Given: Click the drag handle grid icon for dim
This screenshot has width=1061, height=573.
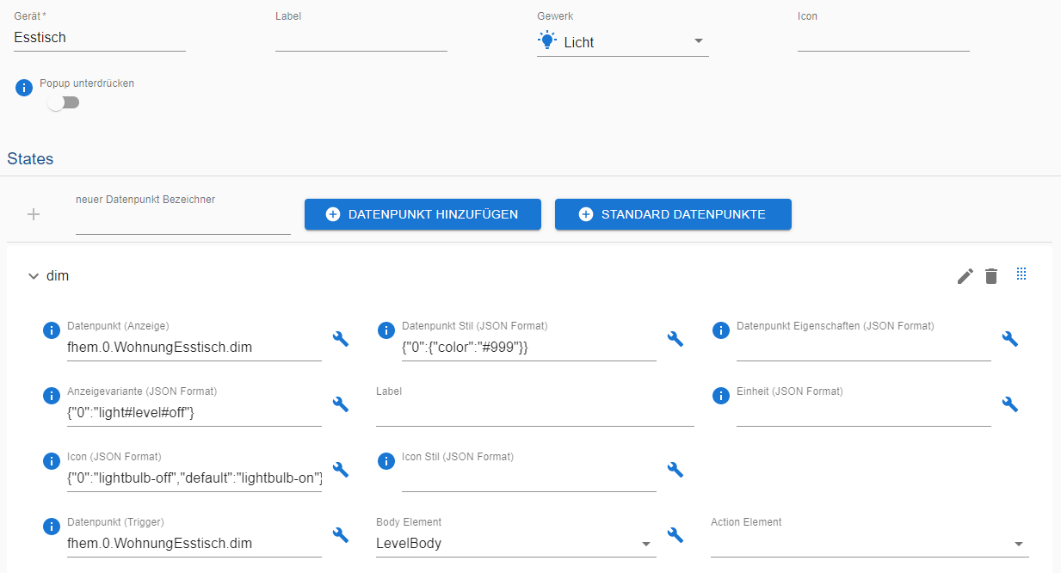Looking at the screenshot, I should (1021, 274).
